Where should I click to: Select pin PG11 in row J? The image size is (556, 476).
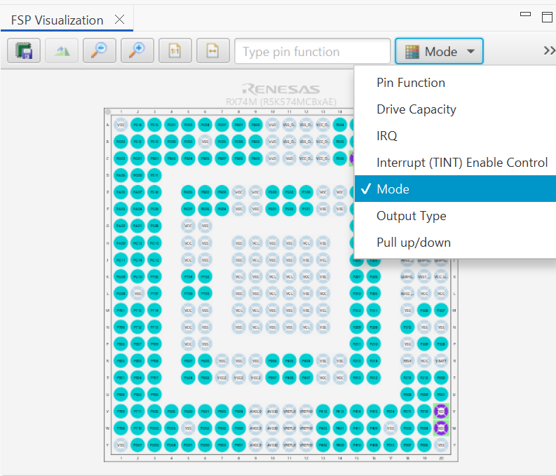121,260
